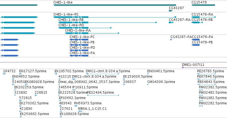This screenshot has width=227, height=118.
Task: Select EST 572815
Action: coord(21,101)
